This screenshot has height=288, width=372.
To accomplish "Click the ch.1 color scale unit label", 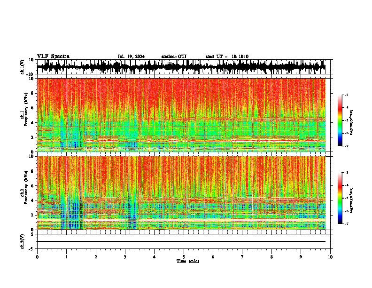I will point(352,122).
